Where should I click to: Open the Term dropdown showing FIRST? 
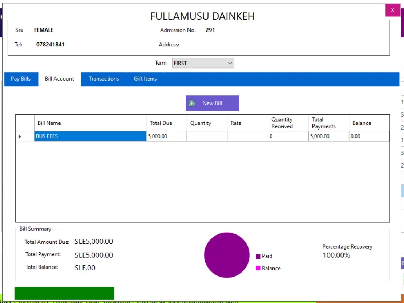click(x=203, y=63)
